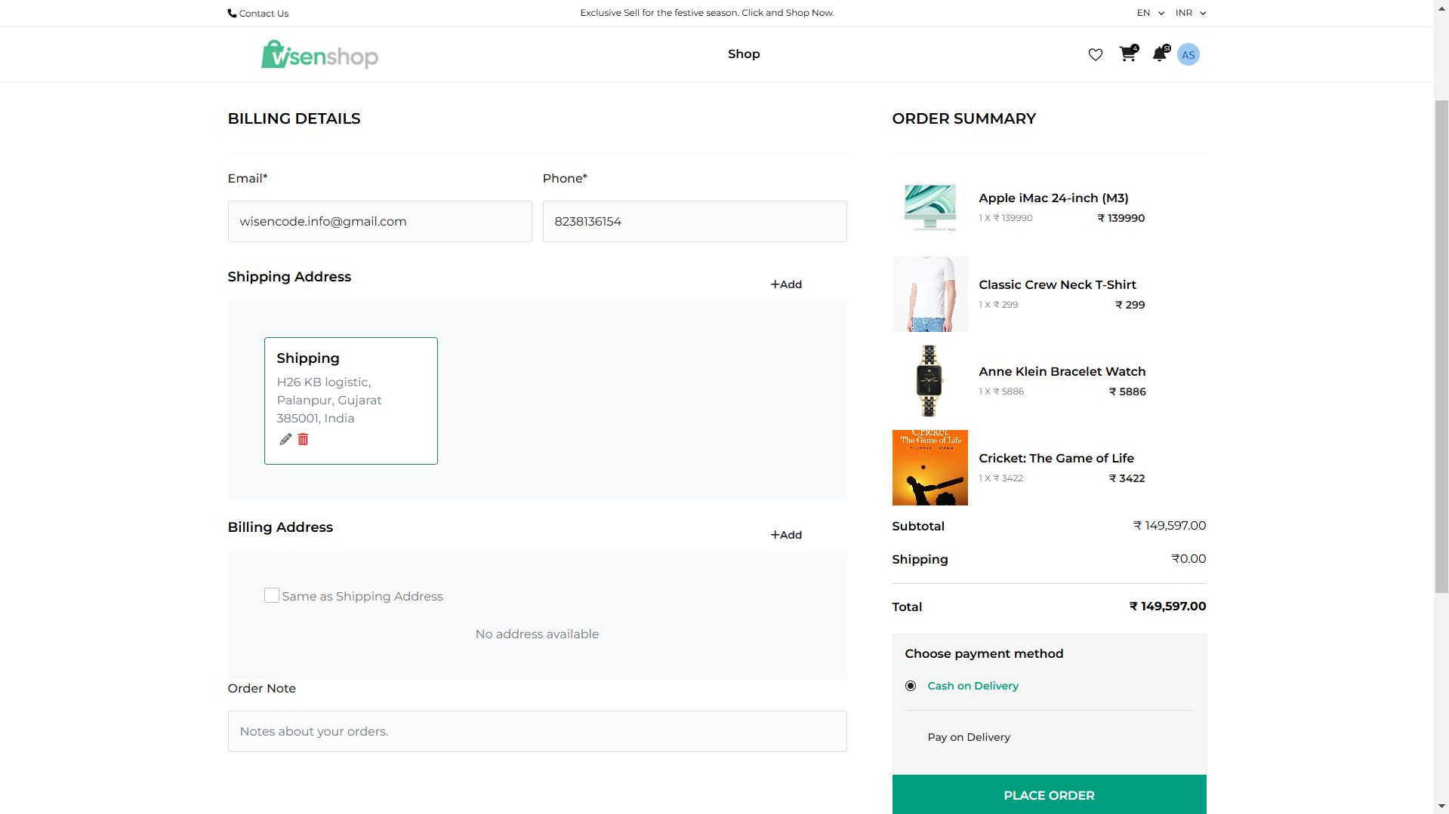Open the shopping cart icon
This screenshot has height=814, width=1449.
[x=1127, y=54]
